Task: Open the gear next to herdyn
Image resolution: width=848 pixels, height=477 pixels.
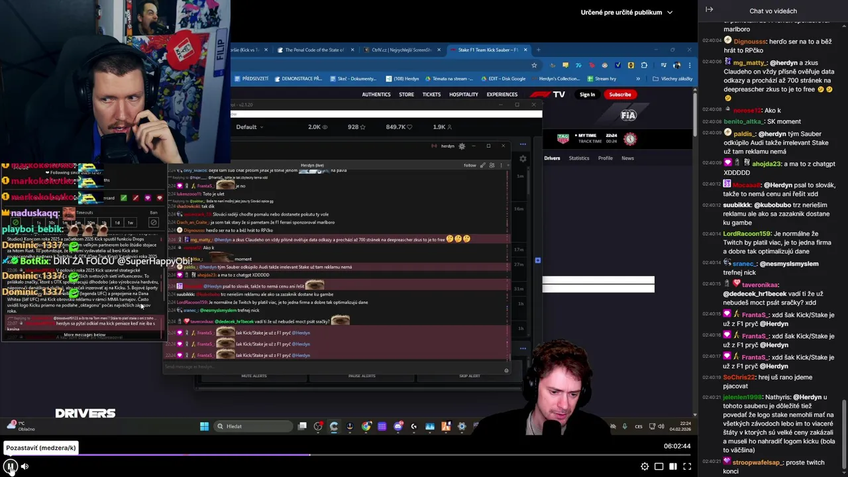Action: [462, 146]
